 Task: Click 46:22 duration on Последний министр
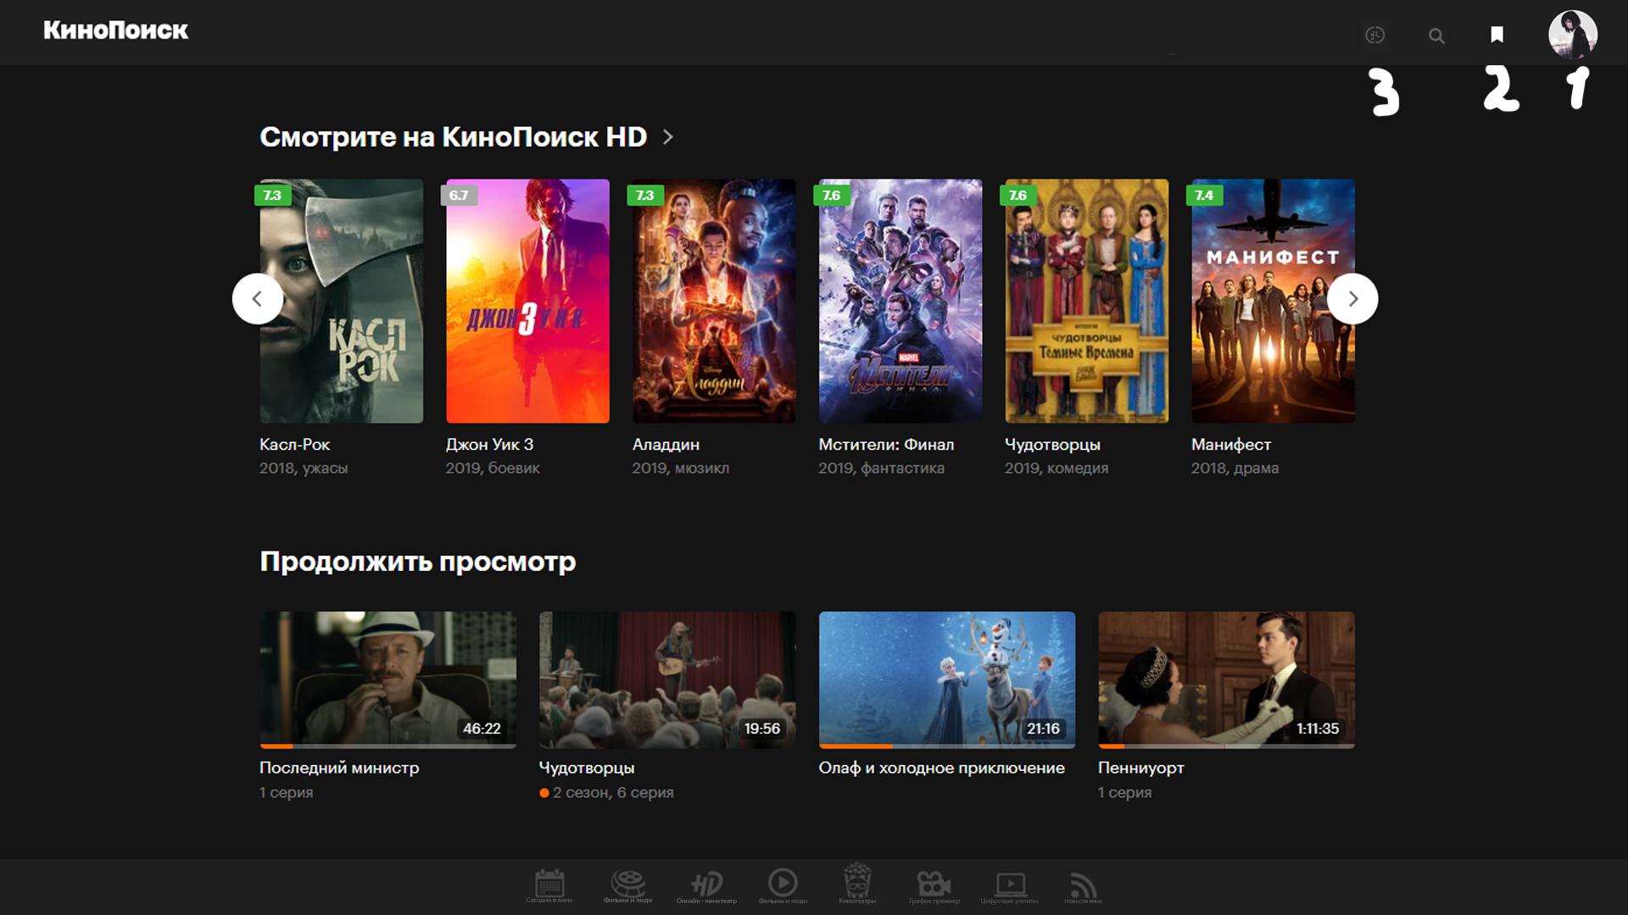point(482,729)
